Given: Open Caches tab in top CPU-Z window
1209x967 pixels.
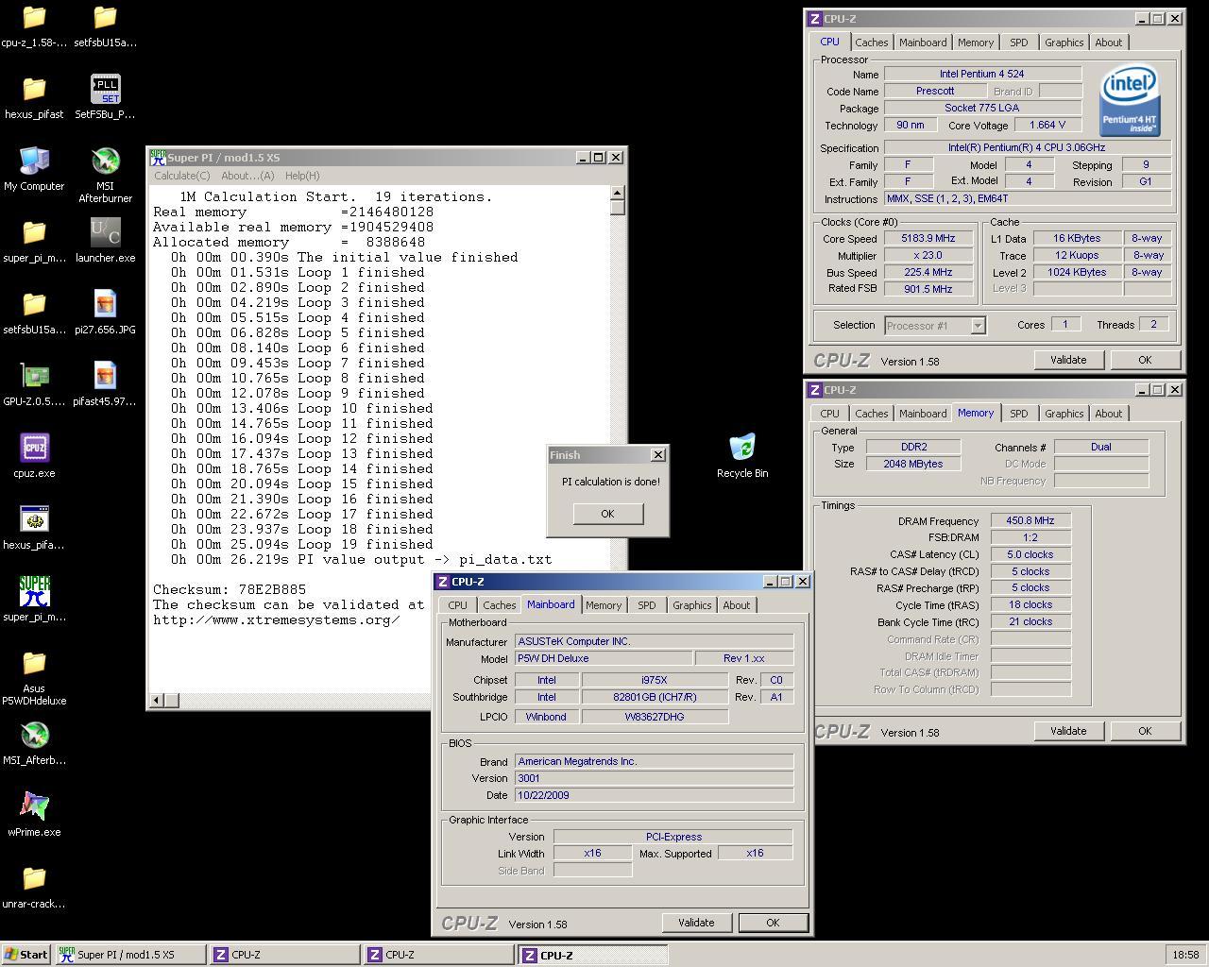Looking at the screenshot, I should [871, 42].
